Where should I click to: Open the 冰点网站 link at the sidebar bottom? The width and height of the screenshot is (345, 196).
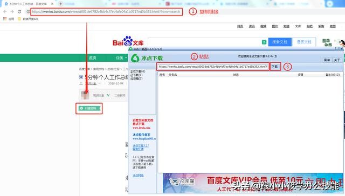(x=138, y=176)
